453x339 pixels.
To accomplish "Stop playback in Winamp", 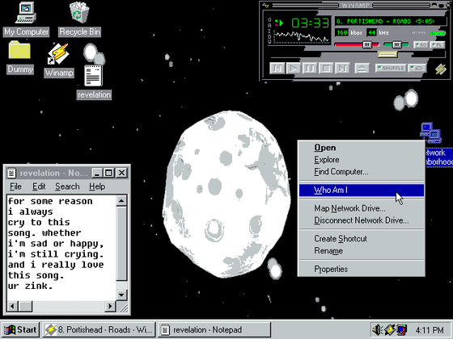I will tap(326, 69).
